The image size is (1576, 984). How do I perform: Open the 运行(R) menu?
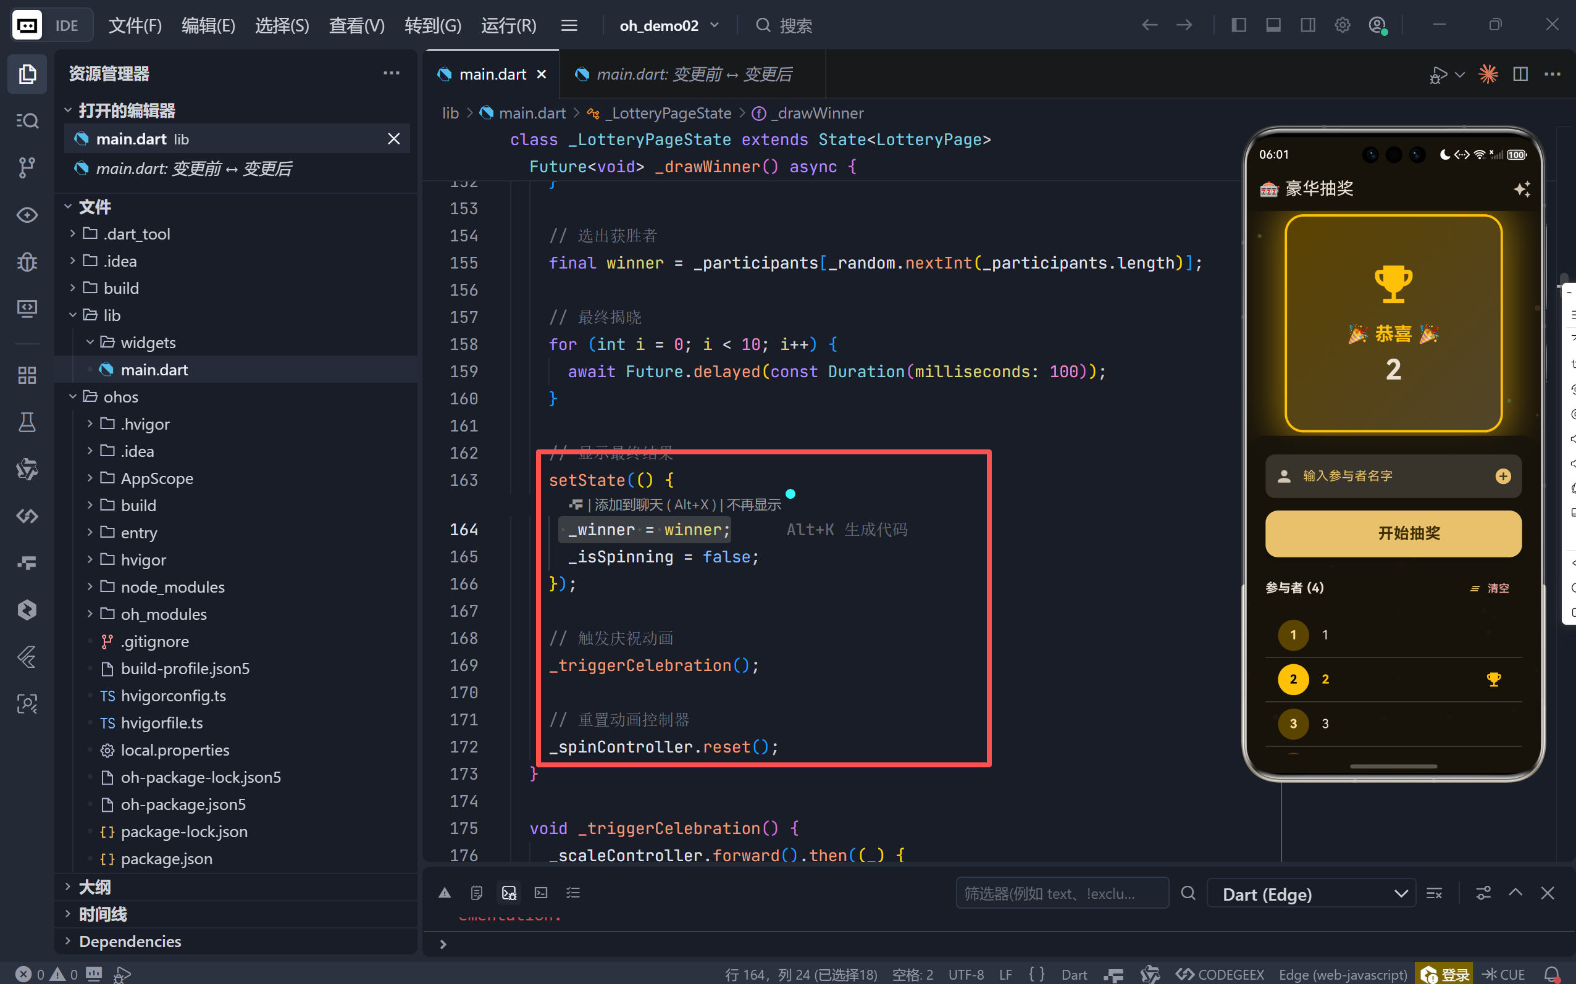[508, 25]
